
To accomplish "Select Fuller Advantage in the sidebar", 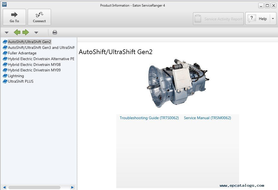I will [22, 53].
